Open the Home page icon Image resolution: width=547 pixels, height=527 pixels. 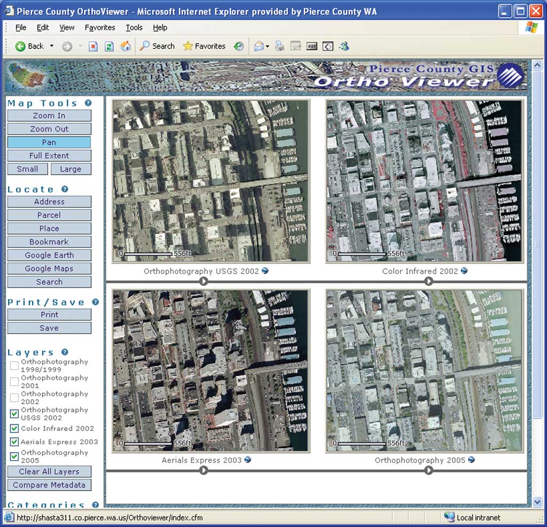(126, 46)
